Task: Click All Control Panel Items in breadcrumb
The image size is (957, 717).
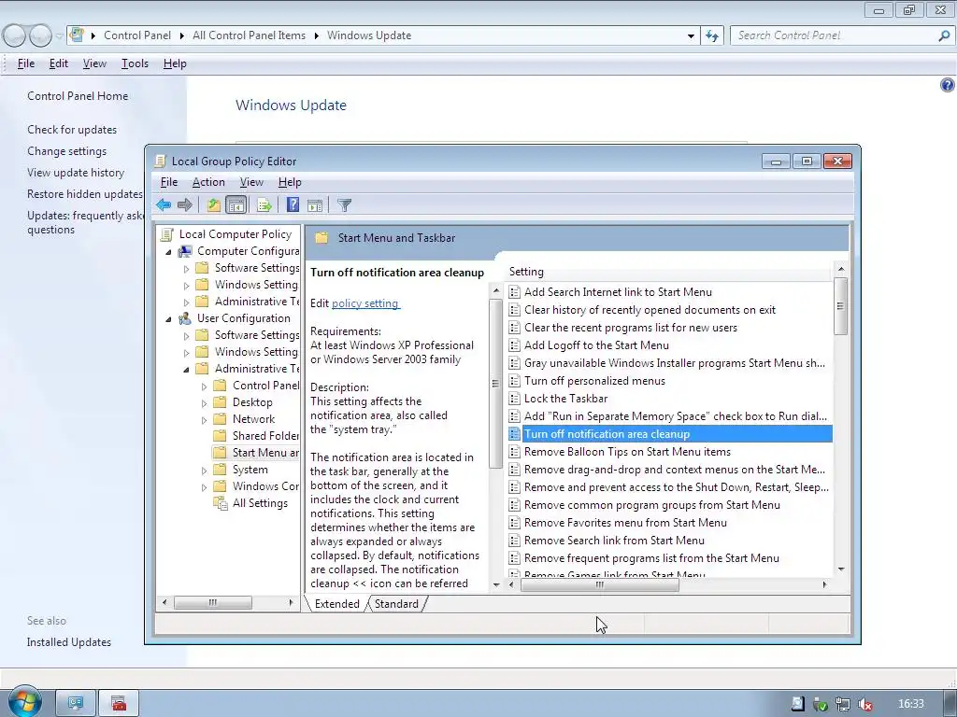Action: point(249,35)
